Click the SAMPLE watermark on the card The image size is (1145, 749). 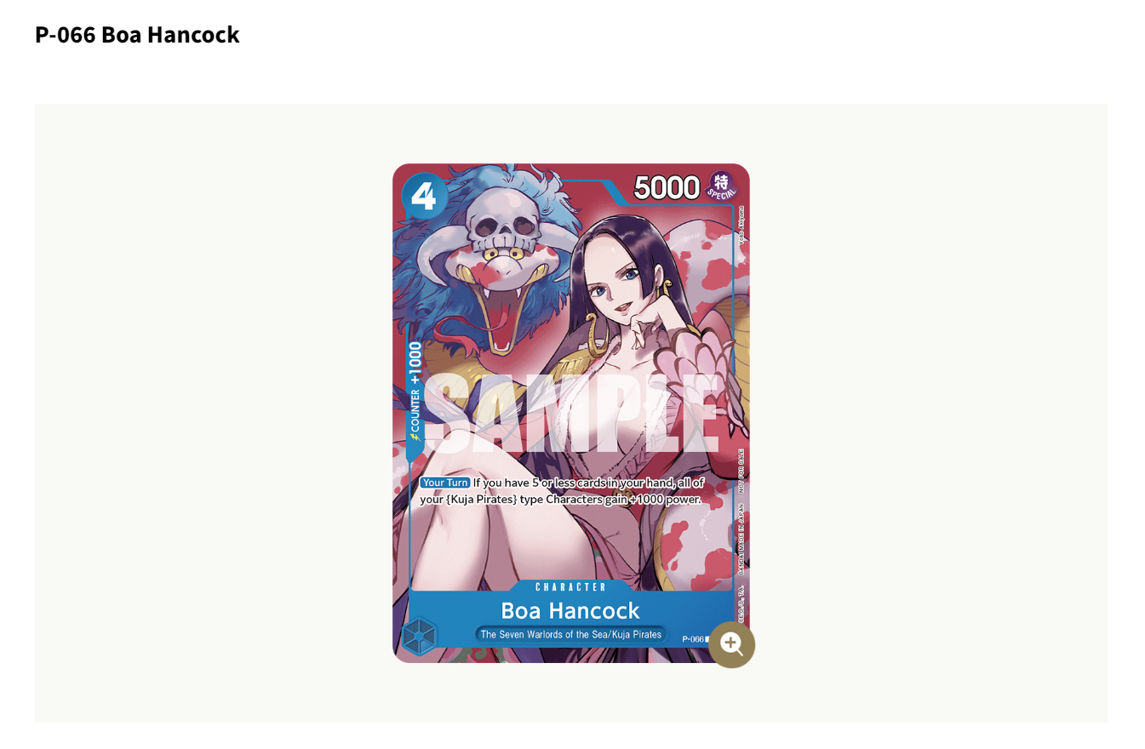tap(570, 415)
